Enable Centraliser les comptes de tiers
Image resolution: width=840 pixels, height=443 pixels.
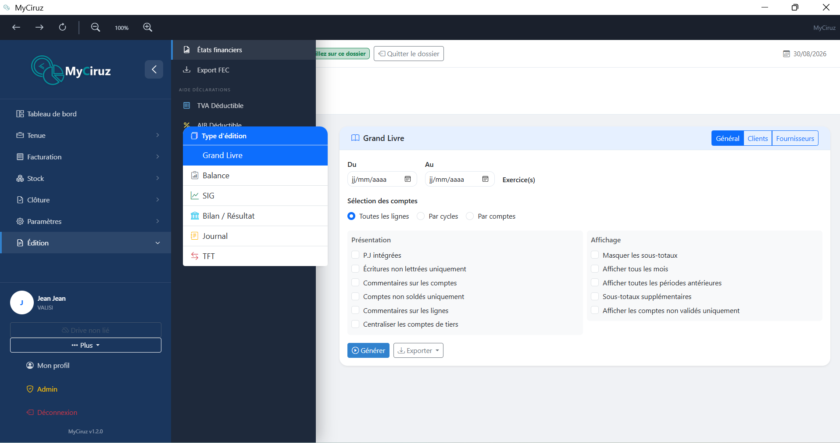pos(355,324)
